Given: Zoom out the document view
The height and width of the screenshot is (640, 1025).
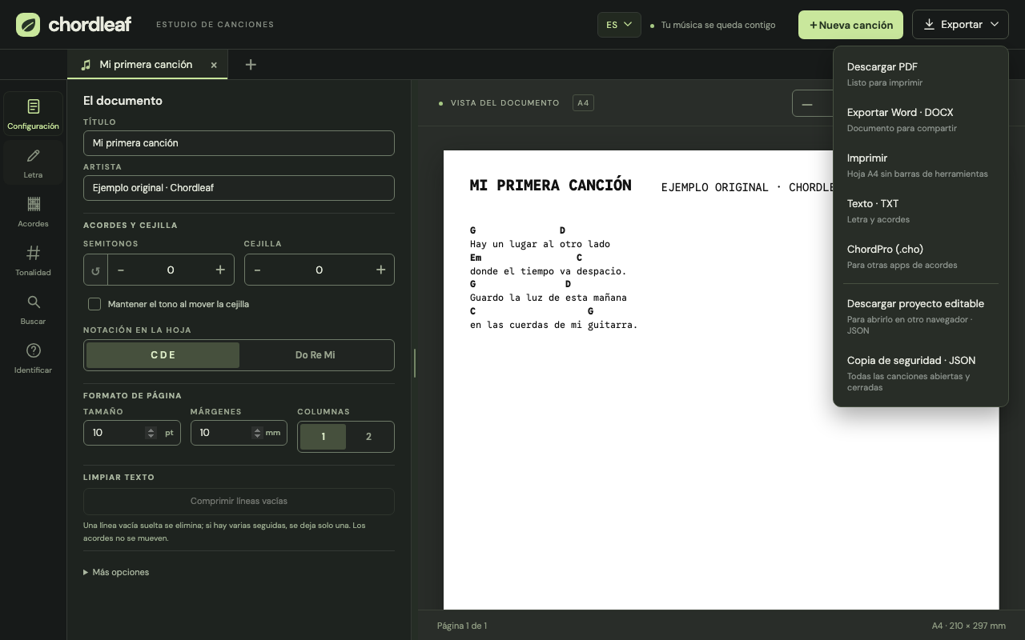Looking at the screenshot, I should point(807,104).
